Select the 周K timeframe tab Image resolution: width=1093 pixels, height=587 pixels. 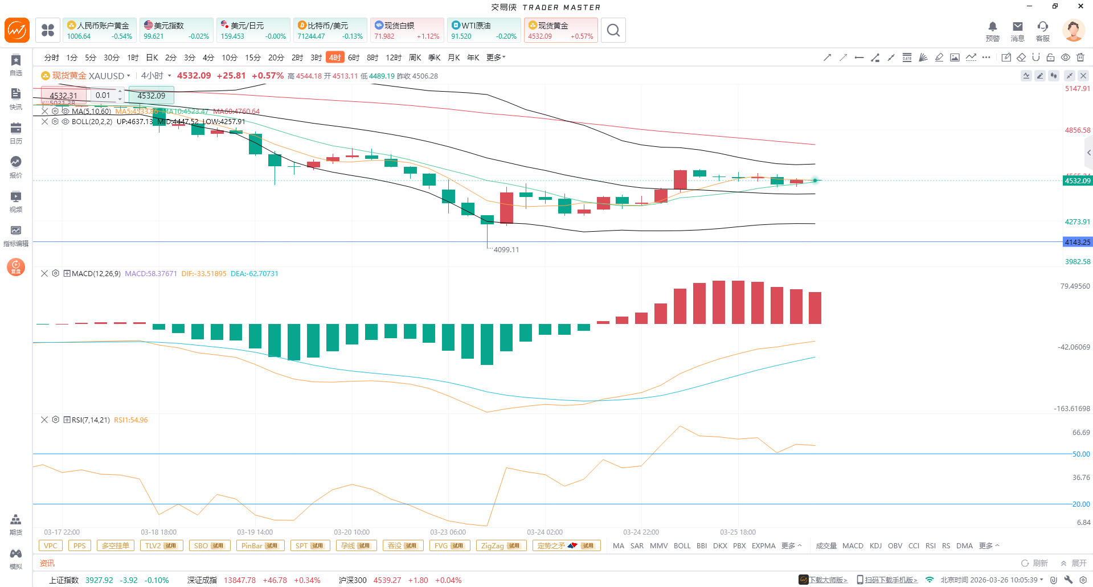tap(415, 58)
